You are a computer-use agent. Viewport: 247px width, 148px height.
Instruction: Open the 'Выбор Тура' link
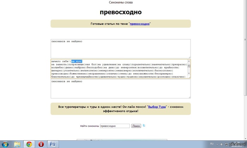157,107
